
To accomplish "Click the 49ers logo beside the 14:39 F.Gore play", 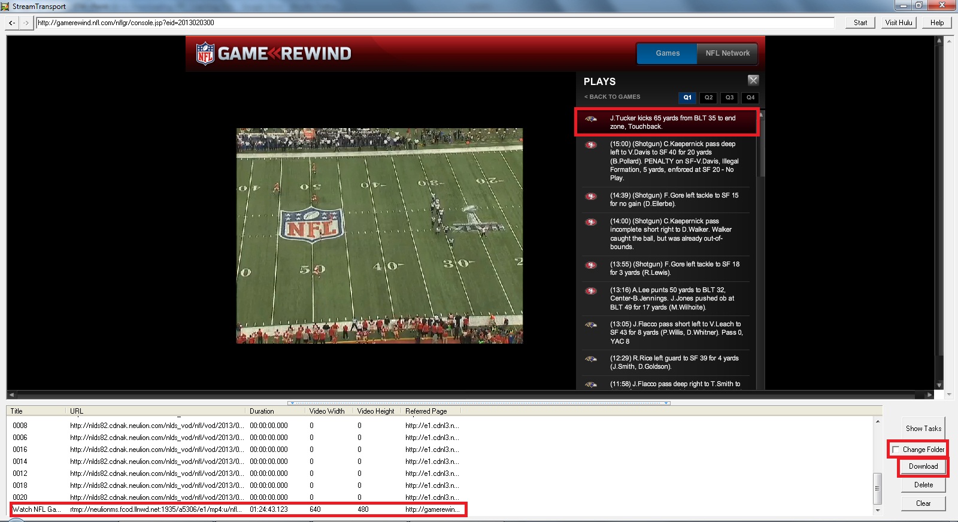I will tap(591, 196).
